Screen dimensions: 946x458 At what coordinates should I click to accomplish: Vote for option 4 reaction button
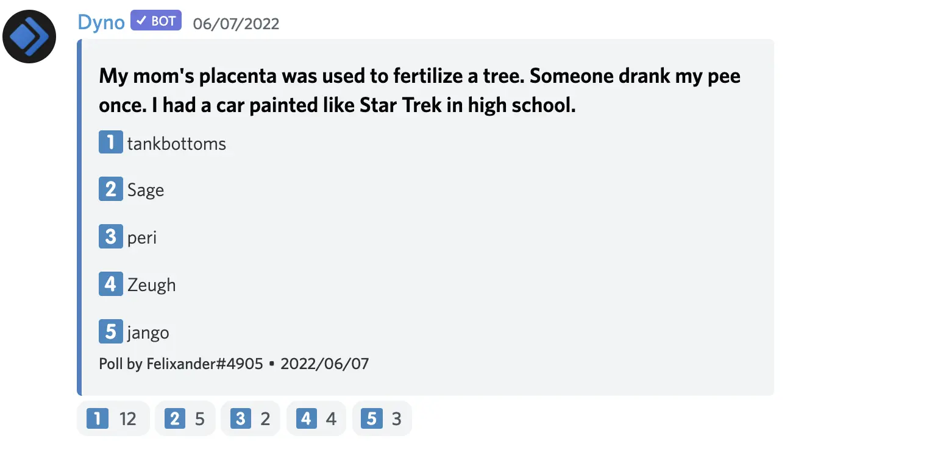pos(316,419)
